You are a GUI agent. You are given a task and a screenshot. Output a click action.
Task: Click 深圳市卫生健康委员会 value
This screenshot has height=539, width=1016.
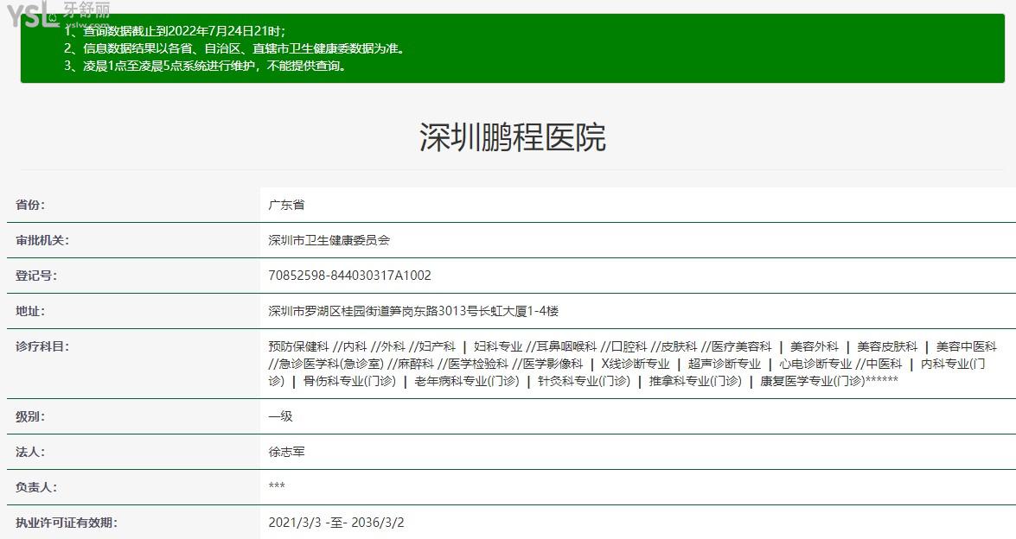click(329, 241)
